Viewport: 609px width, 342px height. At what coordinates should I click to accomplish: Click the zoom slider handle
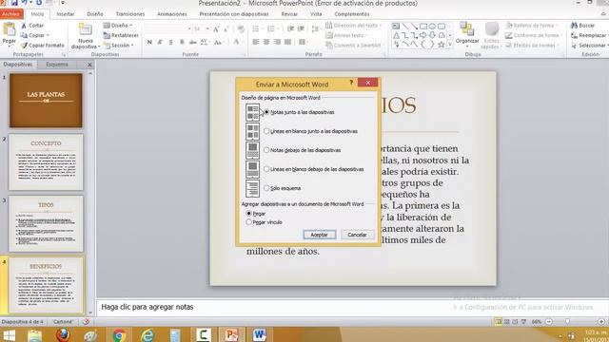(x=567, y=322)
